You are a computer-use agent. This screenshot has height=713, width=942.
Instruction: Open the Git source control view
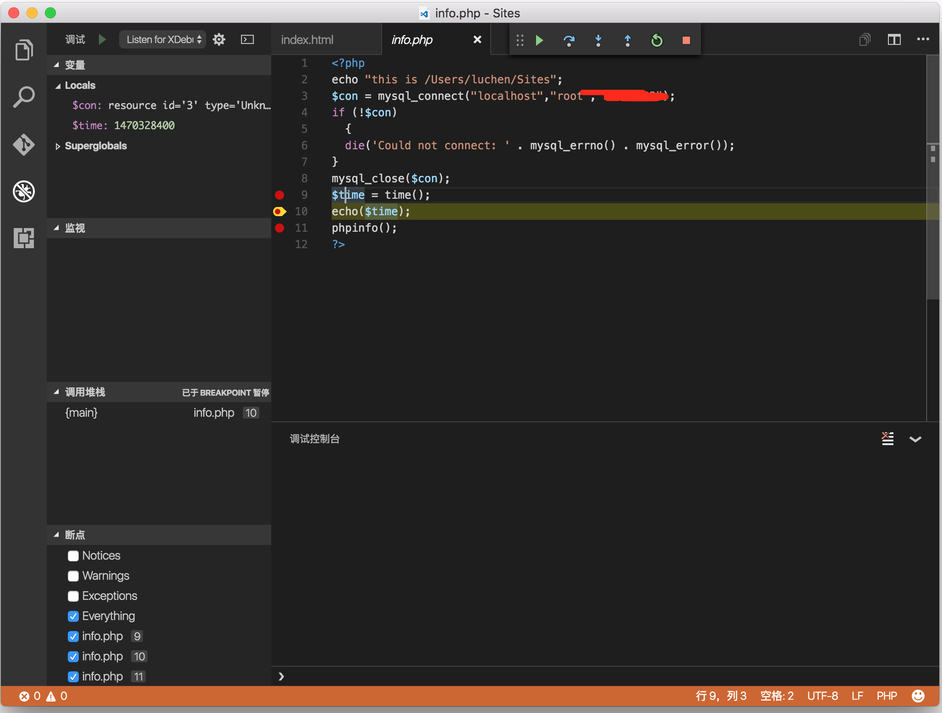coord(24,145)
